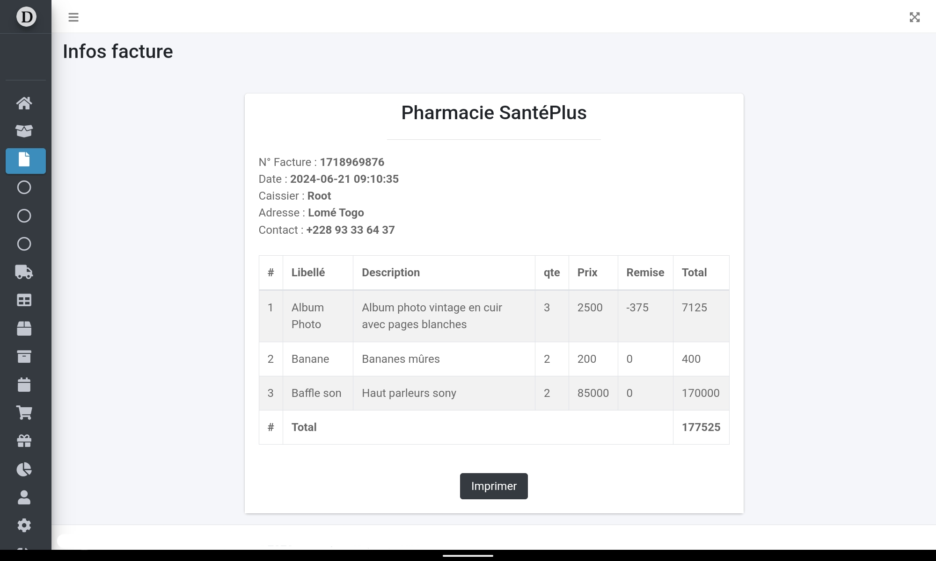Click the user profile icon in sidebar
This screenshot has width=936, height=561.
24,497
